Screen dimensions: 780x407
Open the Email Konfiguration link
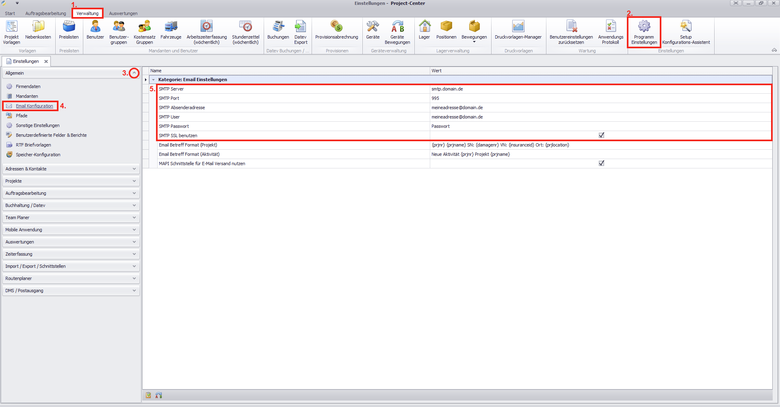(35, 106)
